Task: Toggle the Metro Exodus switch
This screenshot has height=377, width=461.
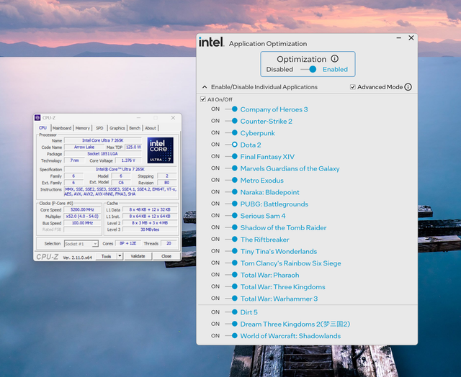Action: 231,180
